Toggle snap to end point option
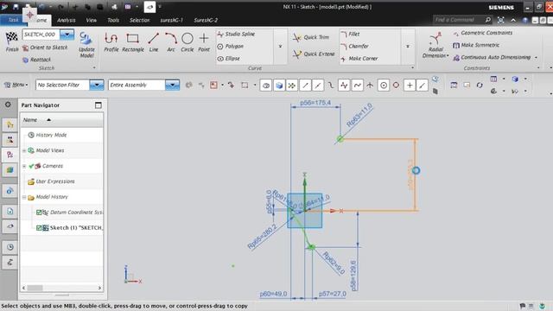The image size is (553, 311). click(x=305, y=85)
